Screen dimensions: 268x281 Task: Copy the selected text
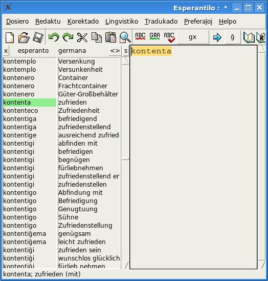pos(97,37)
